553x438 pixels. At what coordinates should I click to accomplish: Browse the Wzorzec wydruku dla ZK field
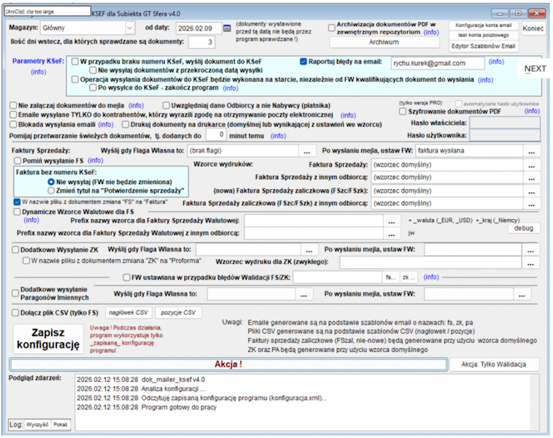[531, 261]
